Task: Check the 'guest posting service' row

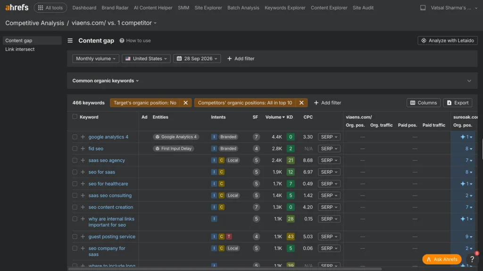Action: pos(75,236)
